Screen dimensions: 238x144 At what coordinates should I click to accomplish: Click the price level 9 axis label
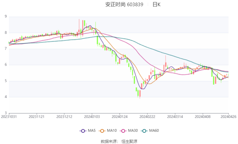6,17
